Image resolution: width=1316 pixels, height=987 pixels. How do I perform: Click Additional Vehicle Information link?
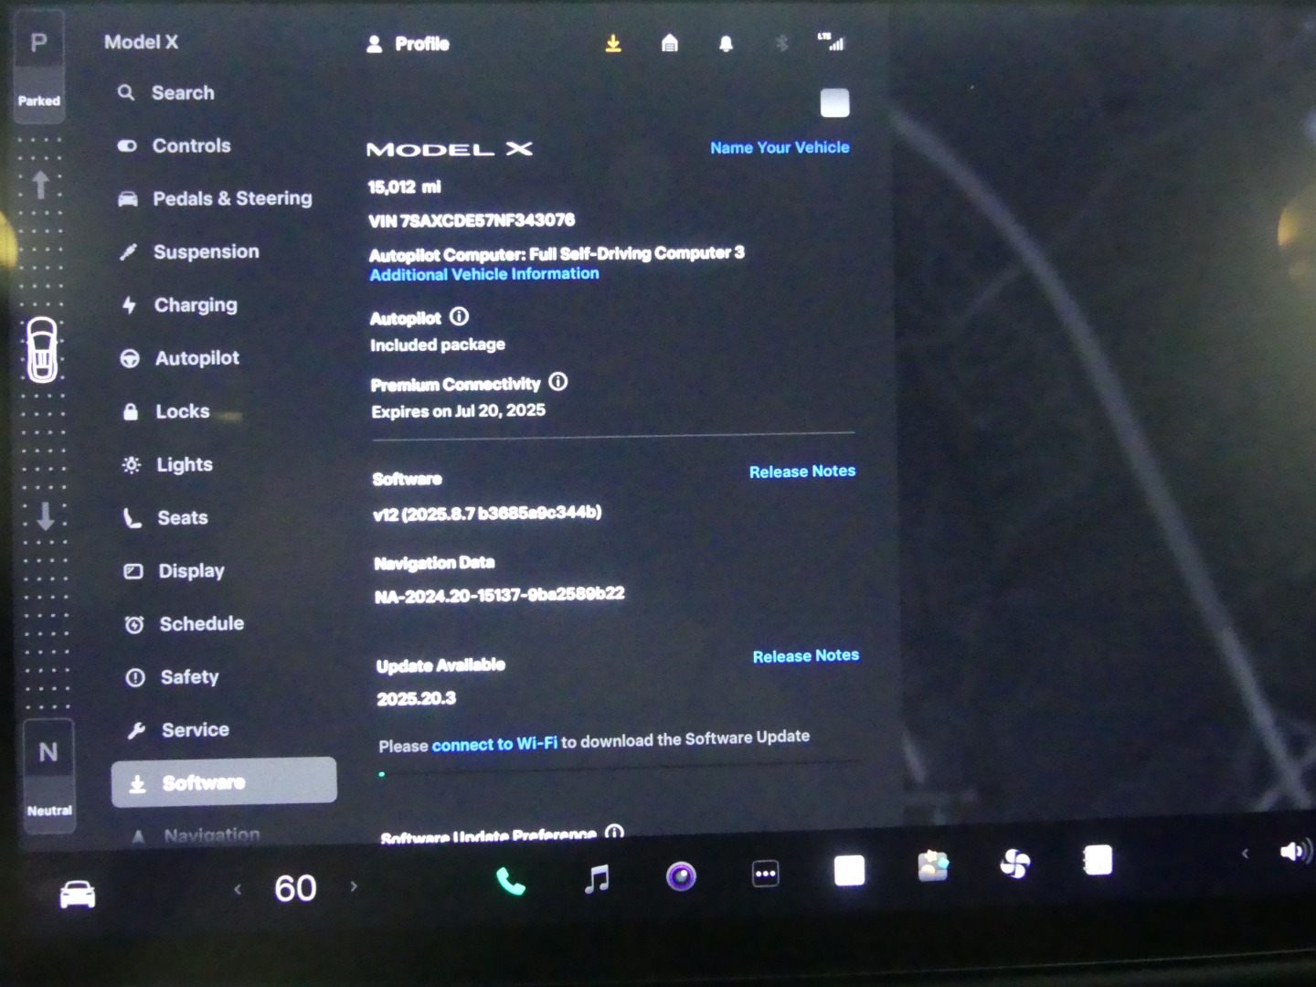(484, 274)
